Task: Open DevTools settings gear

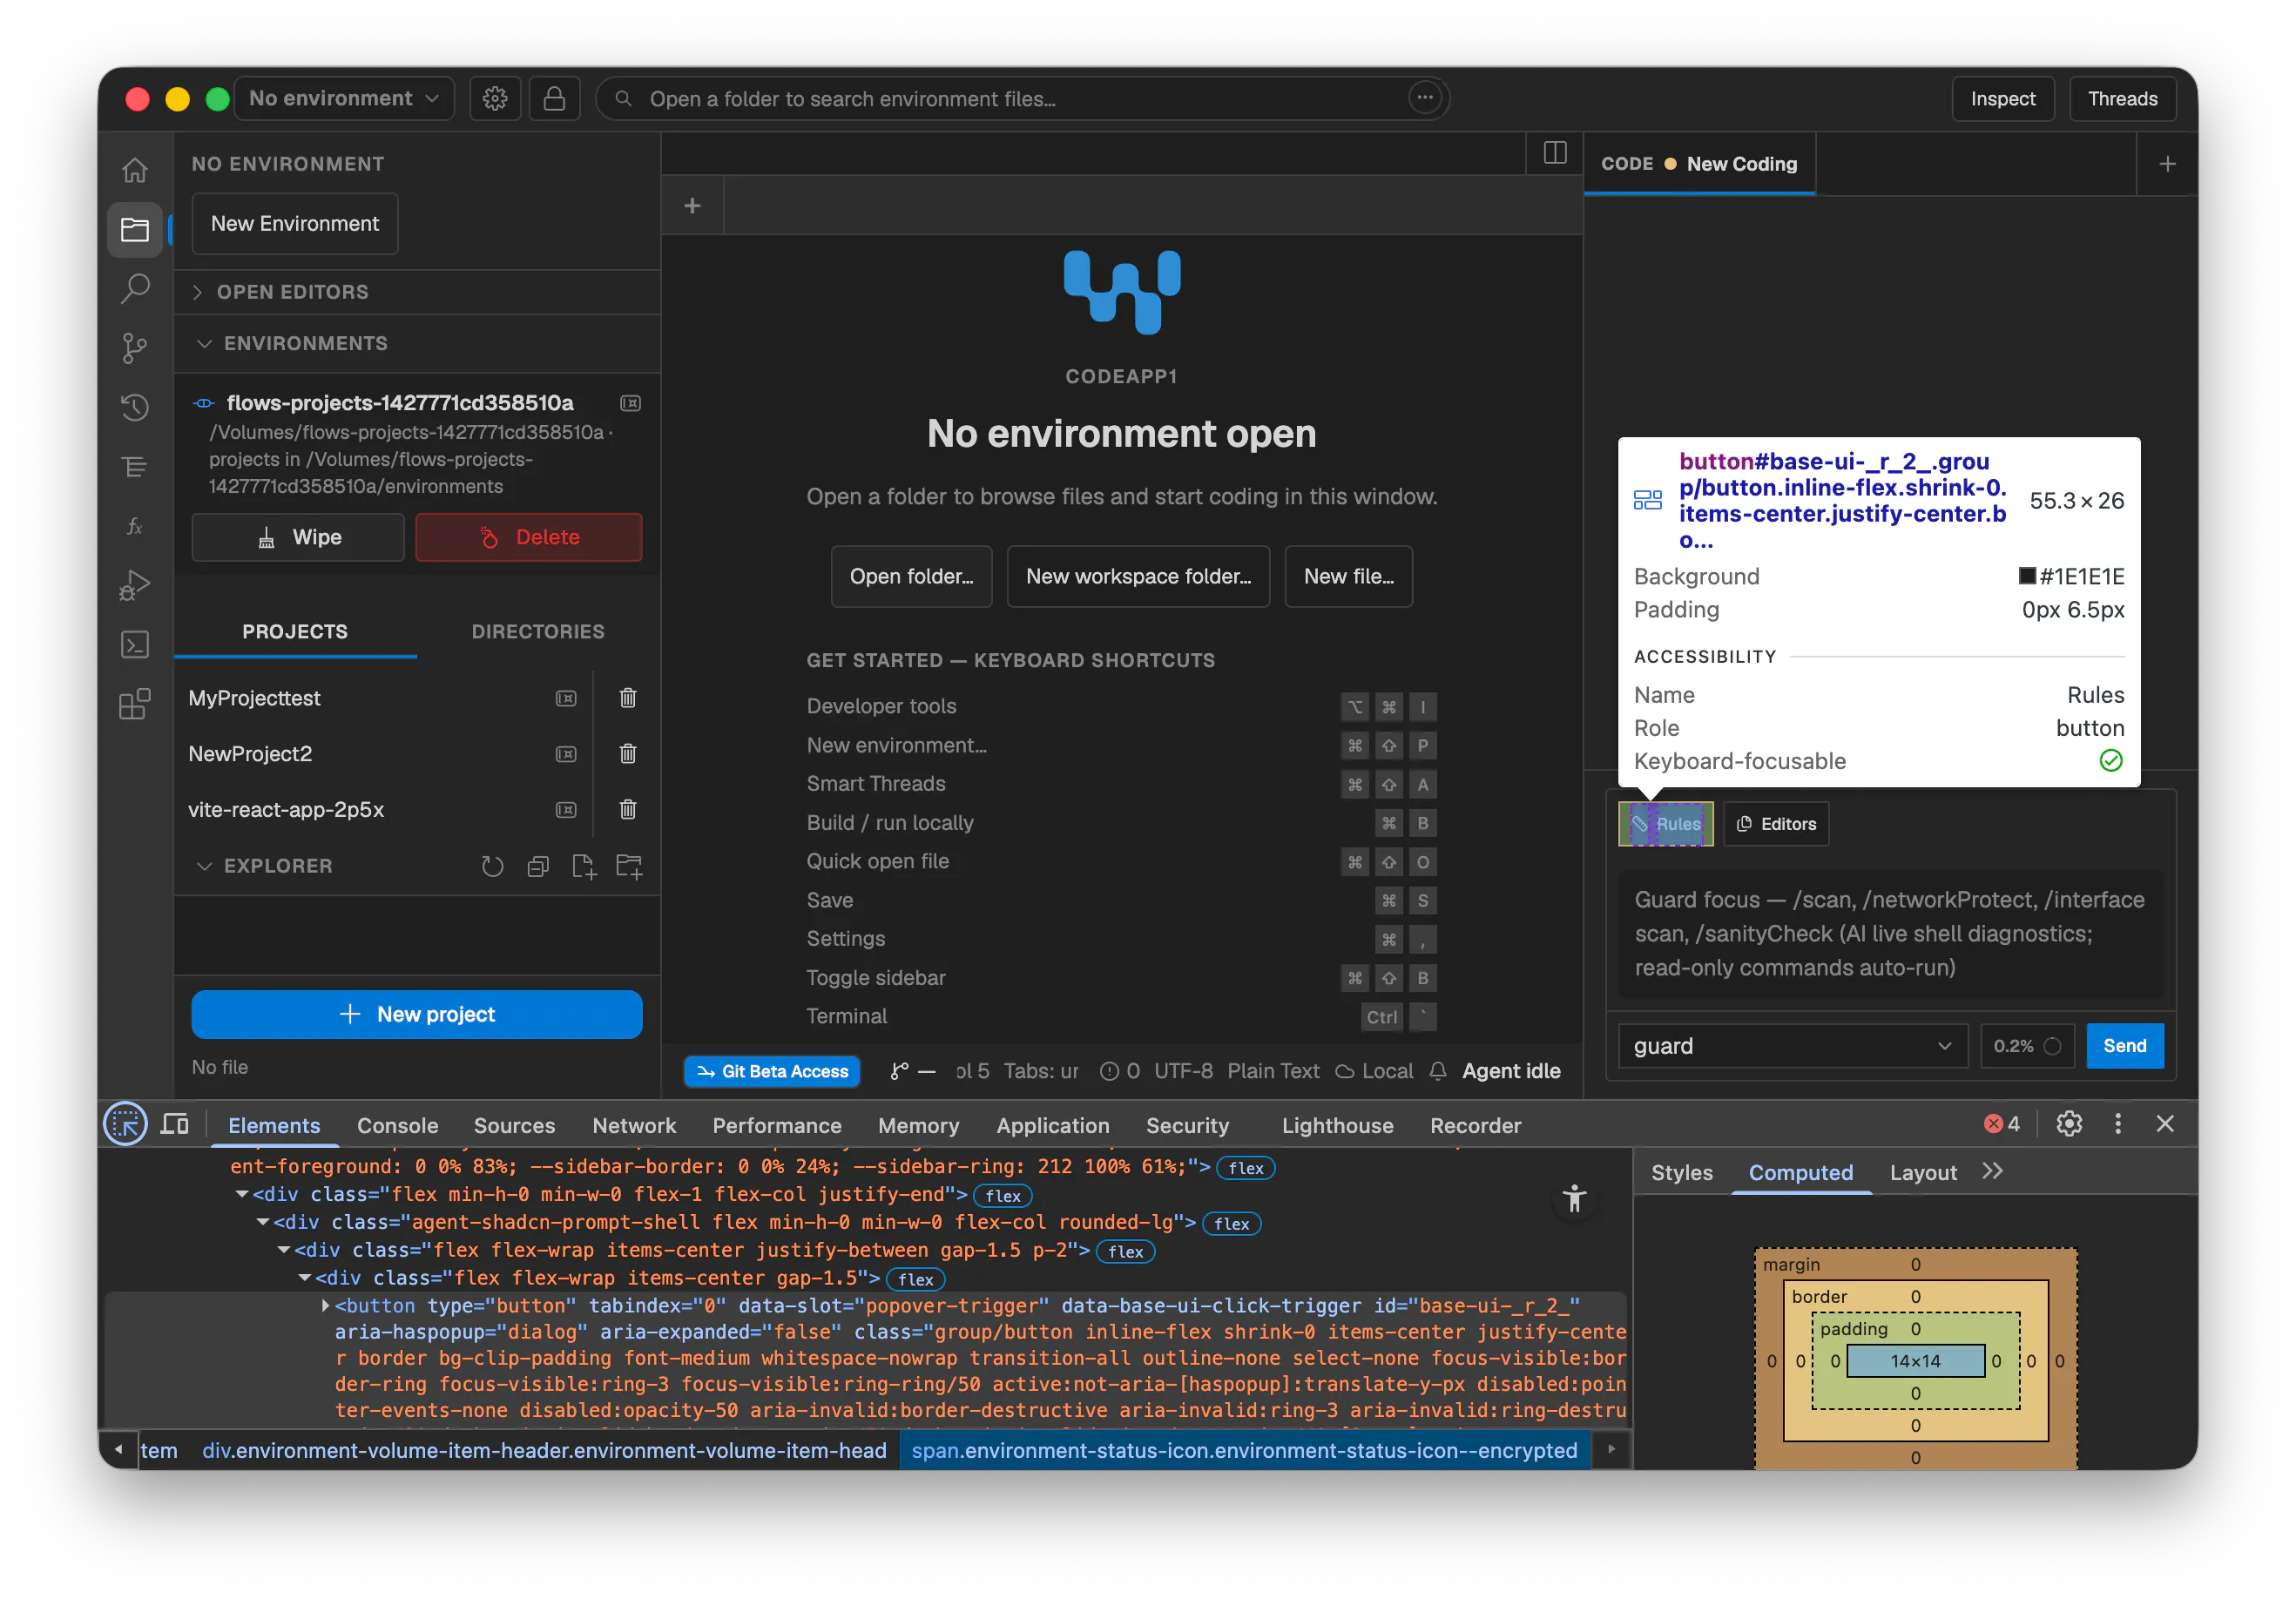Action: tap(2069, 1124)
